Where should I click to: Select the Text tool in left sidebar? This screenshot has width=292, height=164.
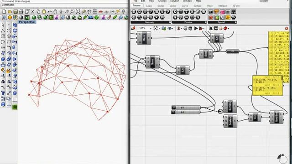click(3, 93)
